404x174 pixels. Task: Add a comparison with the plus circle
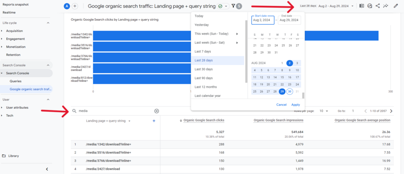(x=75, y=6)
